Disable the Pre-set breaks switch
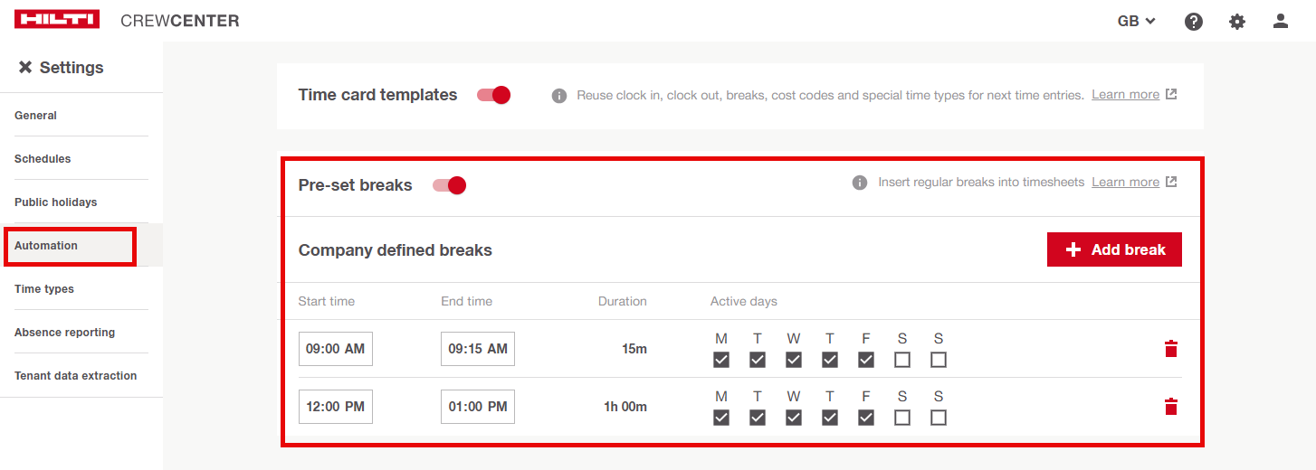Image resolution: width=1316 pixels, height=470 pixels. click(x=449, y=185)
